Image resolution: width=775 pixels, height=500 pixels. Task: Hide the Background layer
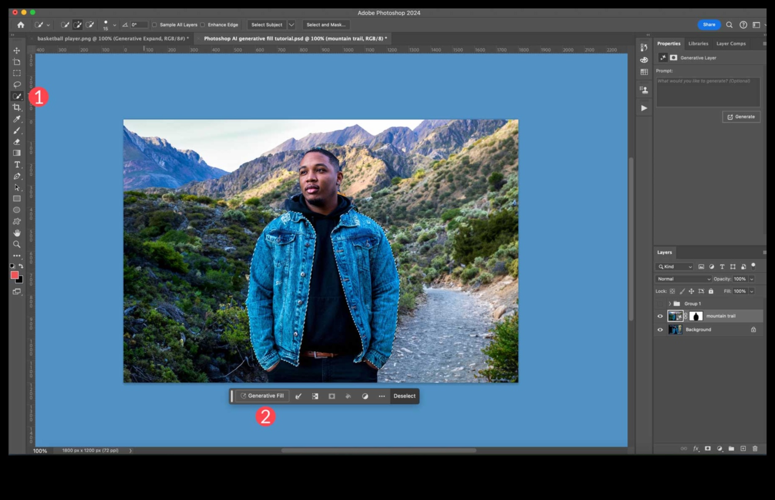[x=660, y=329]
